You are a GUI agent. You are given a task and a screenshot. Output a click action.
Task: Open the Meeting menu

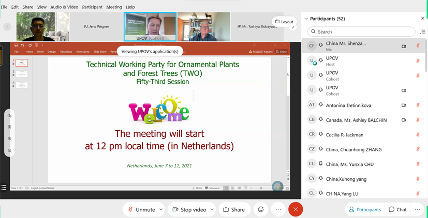114,7
